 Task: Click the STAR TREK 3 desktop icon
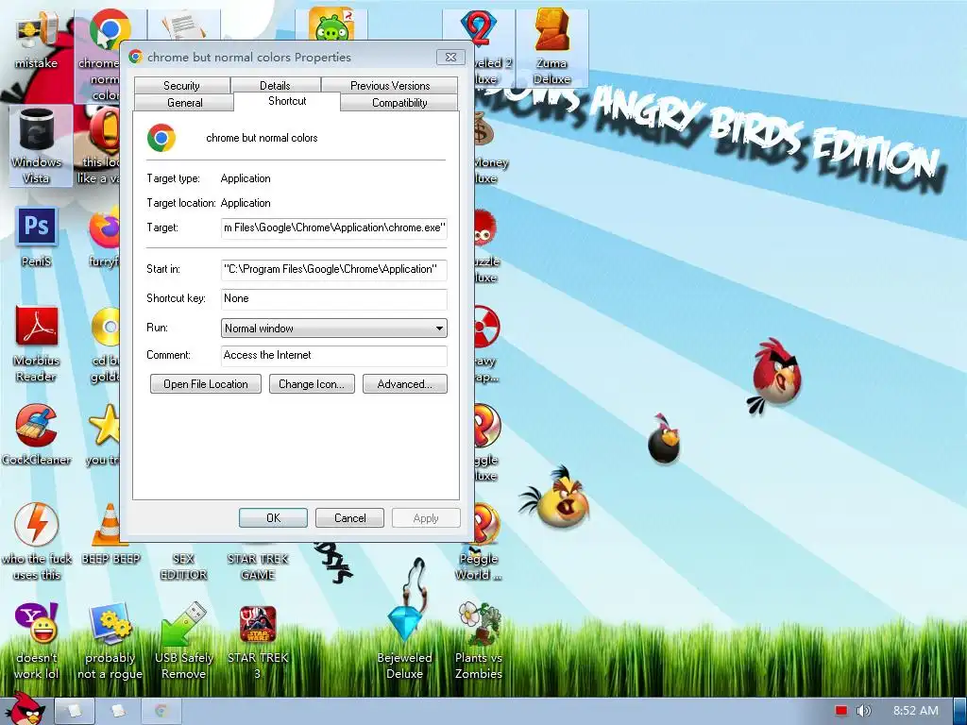(258, 641)
